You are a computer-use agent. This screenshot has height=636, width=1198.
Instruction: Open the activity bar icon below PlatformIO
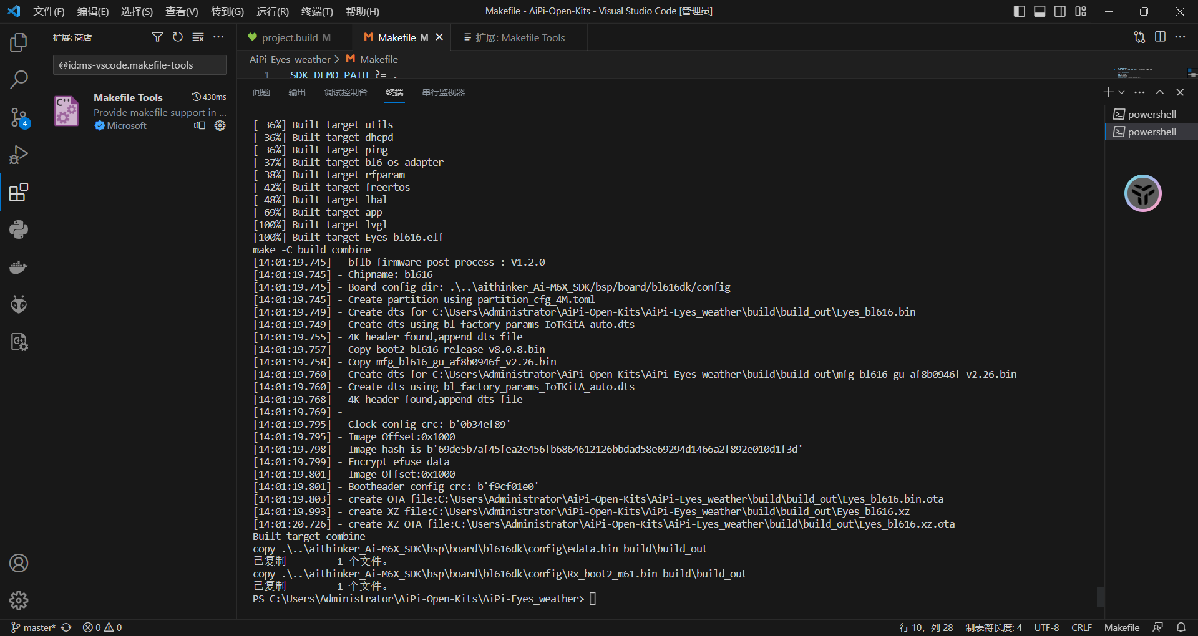tap(19, 342)
